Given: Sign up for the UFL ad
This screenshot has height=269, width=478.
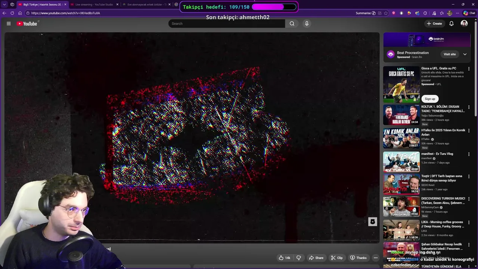Looking at the screenshot, I should coord(430,99).
